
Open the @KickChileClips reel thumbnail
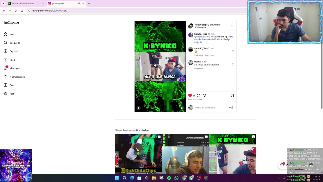[138, 154]
